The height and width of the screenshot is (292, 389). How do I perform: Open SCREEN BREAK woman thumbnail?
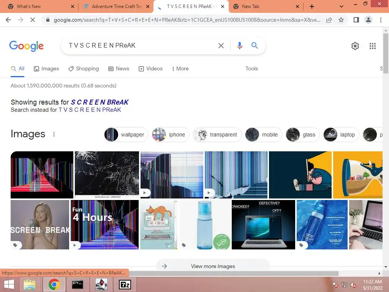point(40,224)
